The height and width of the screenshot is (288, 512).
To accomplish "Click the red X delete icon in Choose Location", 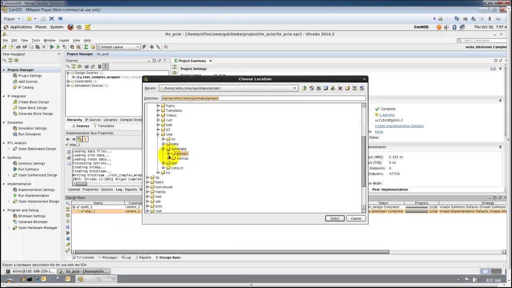I will pos(340,88).
